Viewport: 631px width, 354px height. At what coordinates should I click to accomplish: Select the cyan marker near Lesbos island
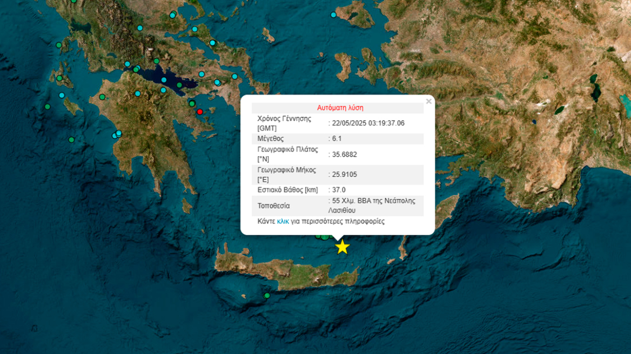click(333, 15)
